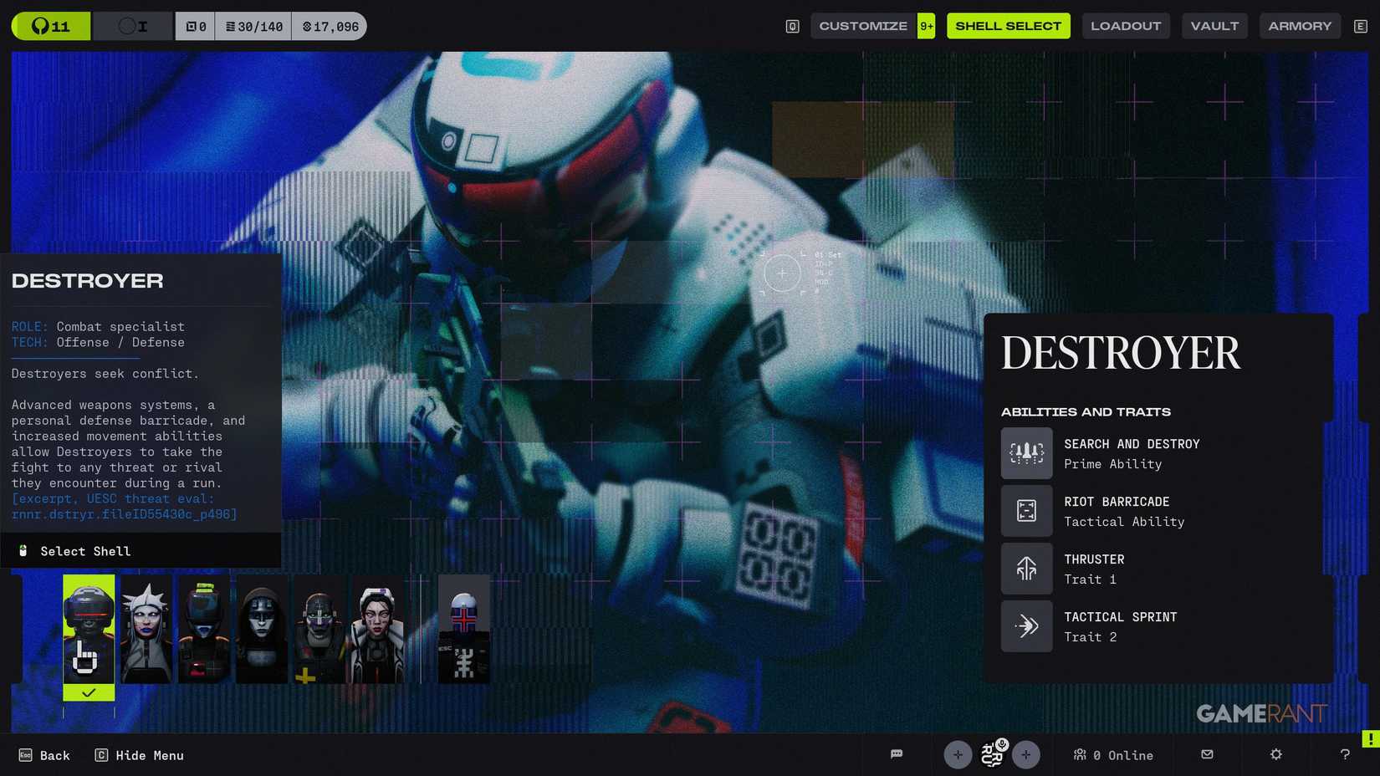Viewport: 1380px width, 776px height.
Task: Open the left party invite plus circle
Action: pyautogui.click(x=958, y=755)
